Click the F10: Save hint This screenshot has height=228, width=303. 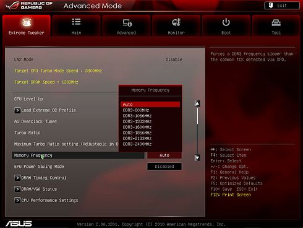point(221,189)
